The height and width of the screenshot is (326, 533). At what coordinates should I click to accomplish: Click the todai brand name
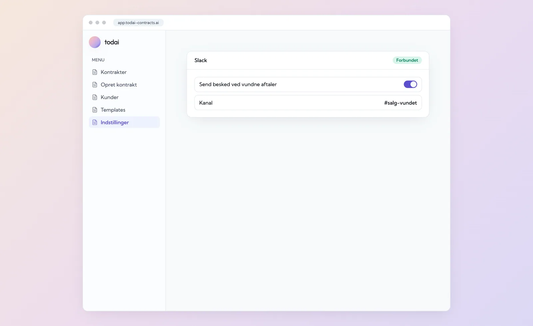coord(112,42)
